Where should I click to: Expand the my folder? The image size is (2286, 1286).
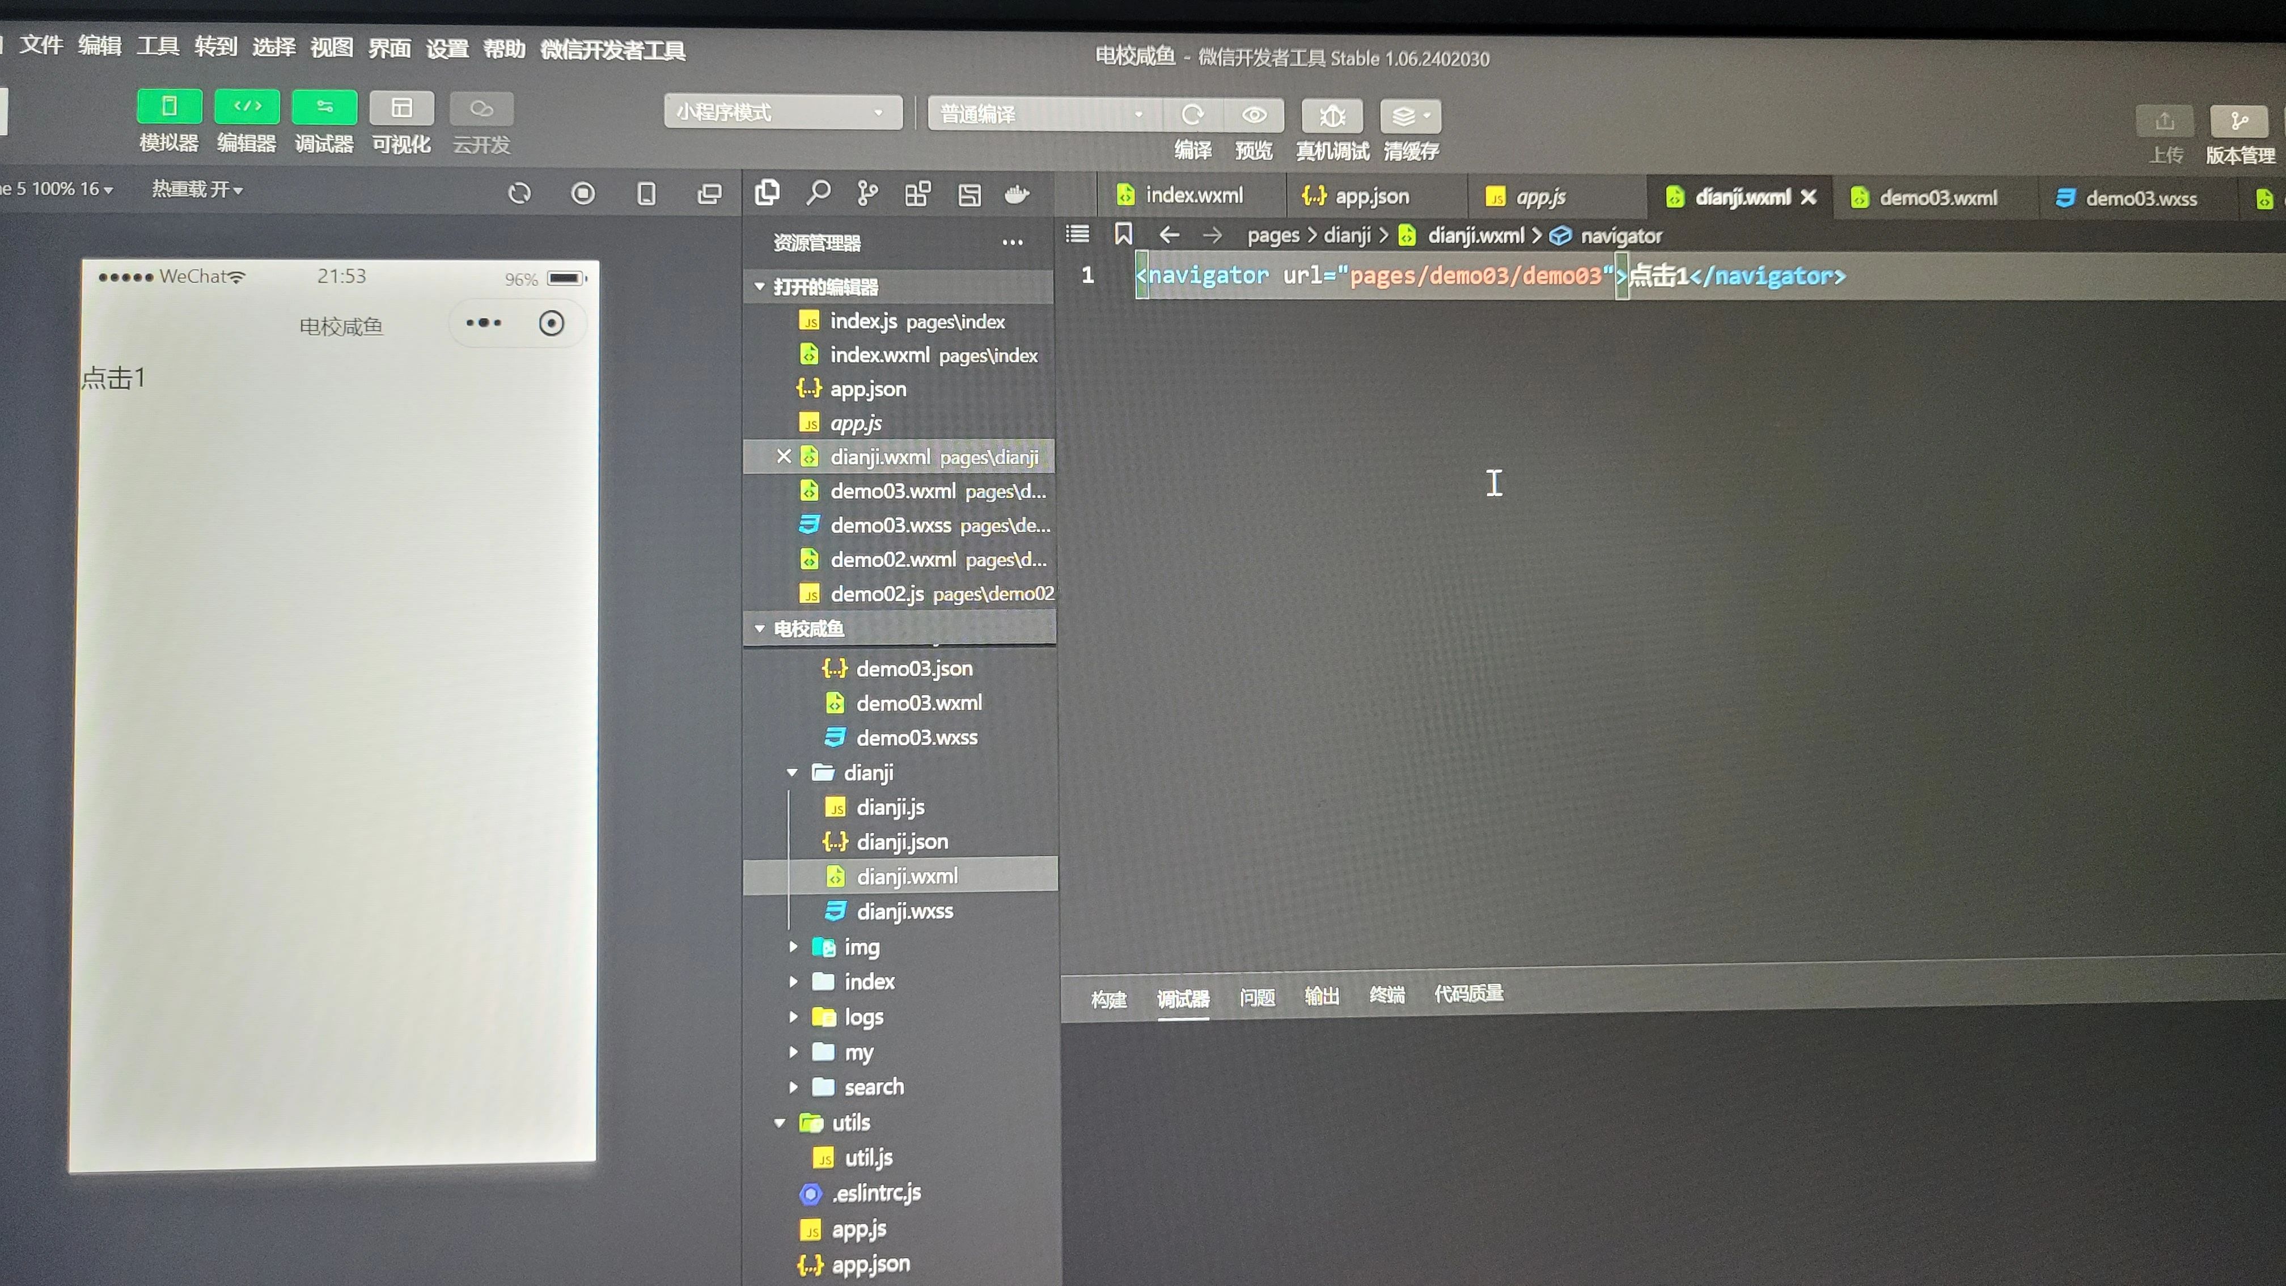coord(793,1052)
